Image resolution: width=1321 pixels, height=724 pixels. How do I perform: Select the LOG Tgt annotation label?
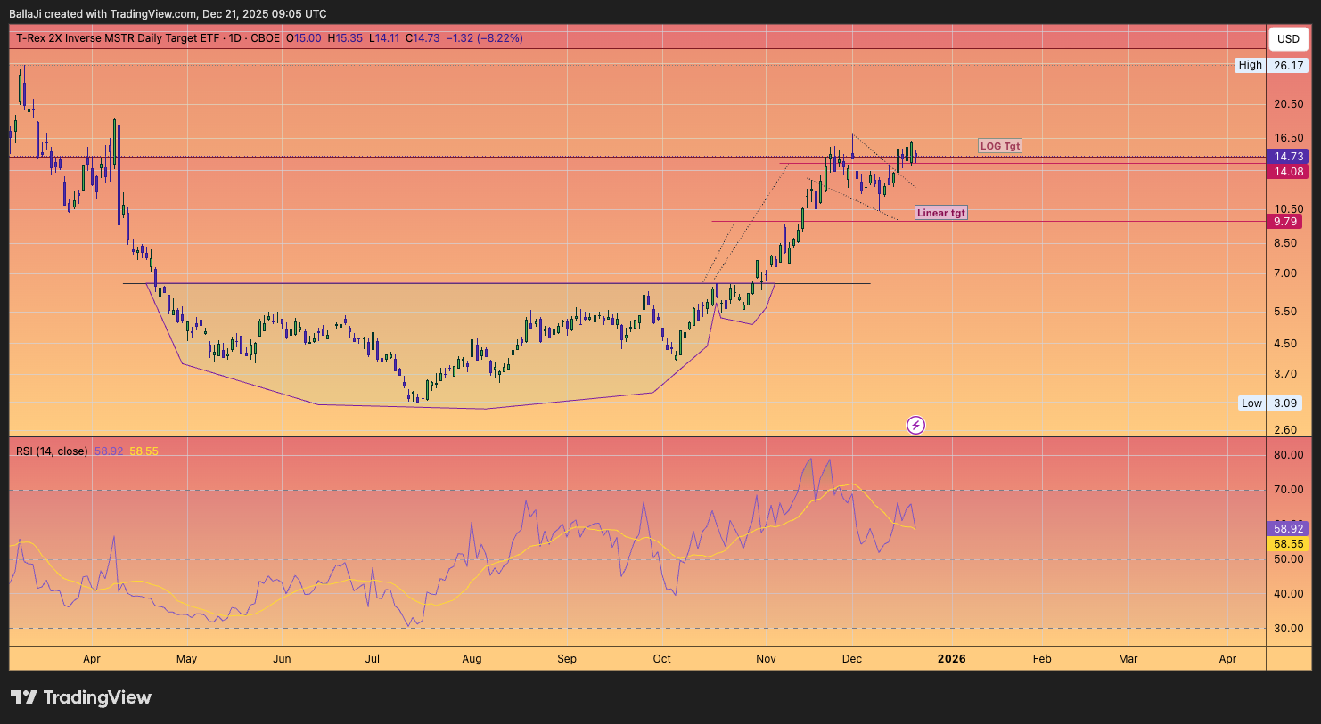1000,146
